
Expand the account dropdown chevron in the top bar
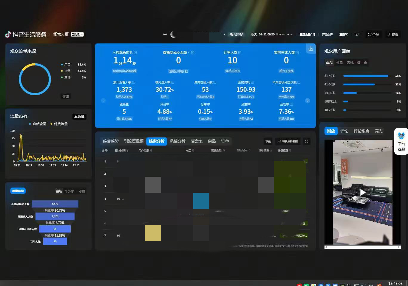pos(224,35)
